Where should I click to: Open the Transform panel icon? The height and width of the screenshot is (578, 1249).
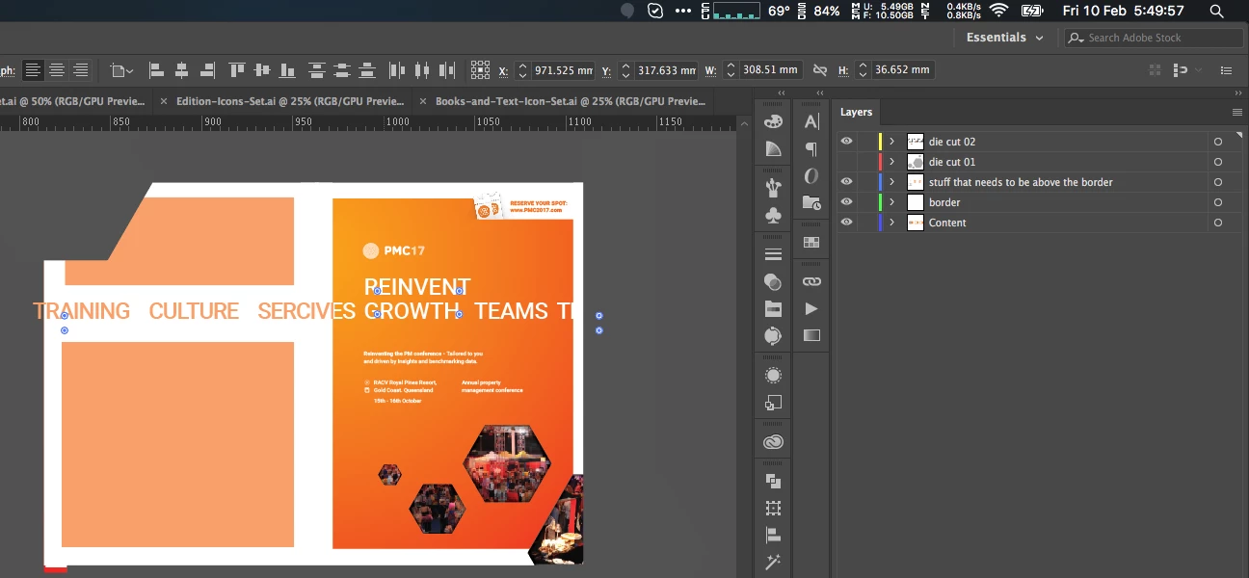773,508
